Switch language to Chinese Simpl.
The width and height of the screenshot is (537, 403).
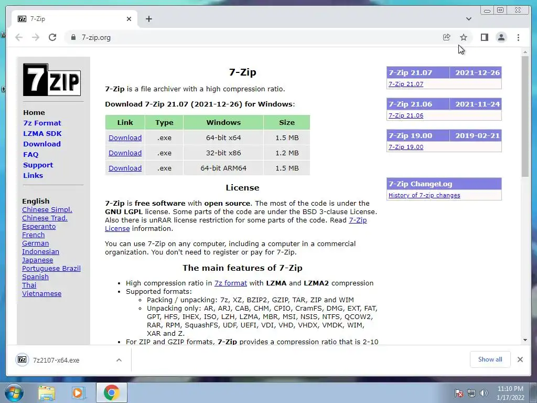tap(47, 210)
